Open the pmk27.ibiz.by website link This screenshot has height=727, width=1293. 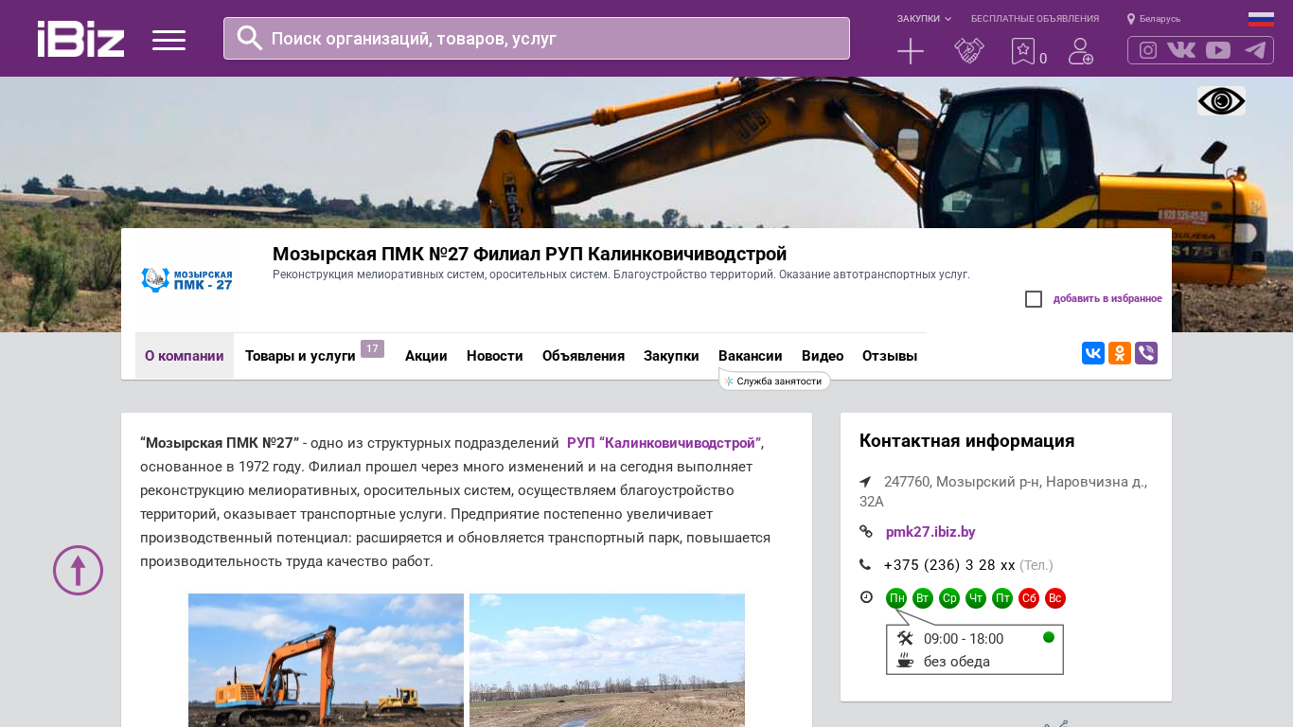point(930,532)
